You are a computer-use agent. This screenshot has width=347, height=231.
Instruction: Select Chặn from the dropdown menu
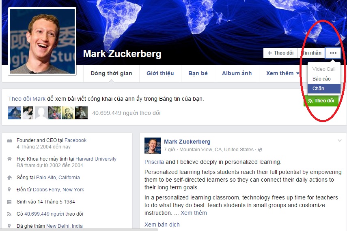pyautogui.click(x=324, y=89)
